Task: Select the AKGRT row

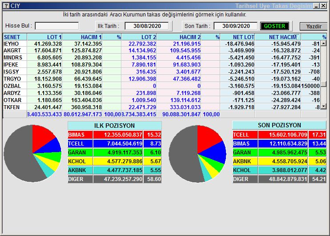Action: tap(161, 51)
